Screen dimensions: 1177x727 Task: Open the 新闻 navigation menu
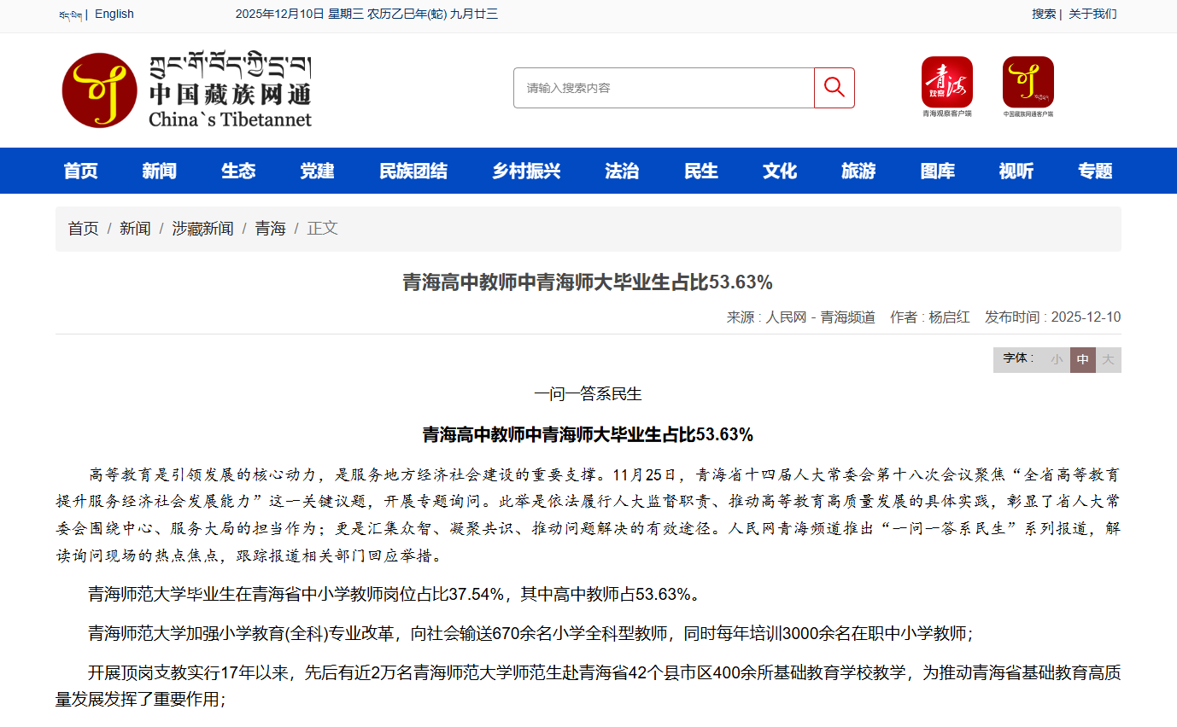[159, 171]
